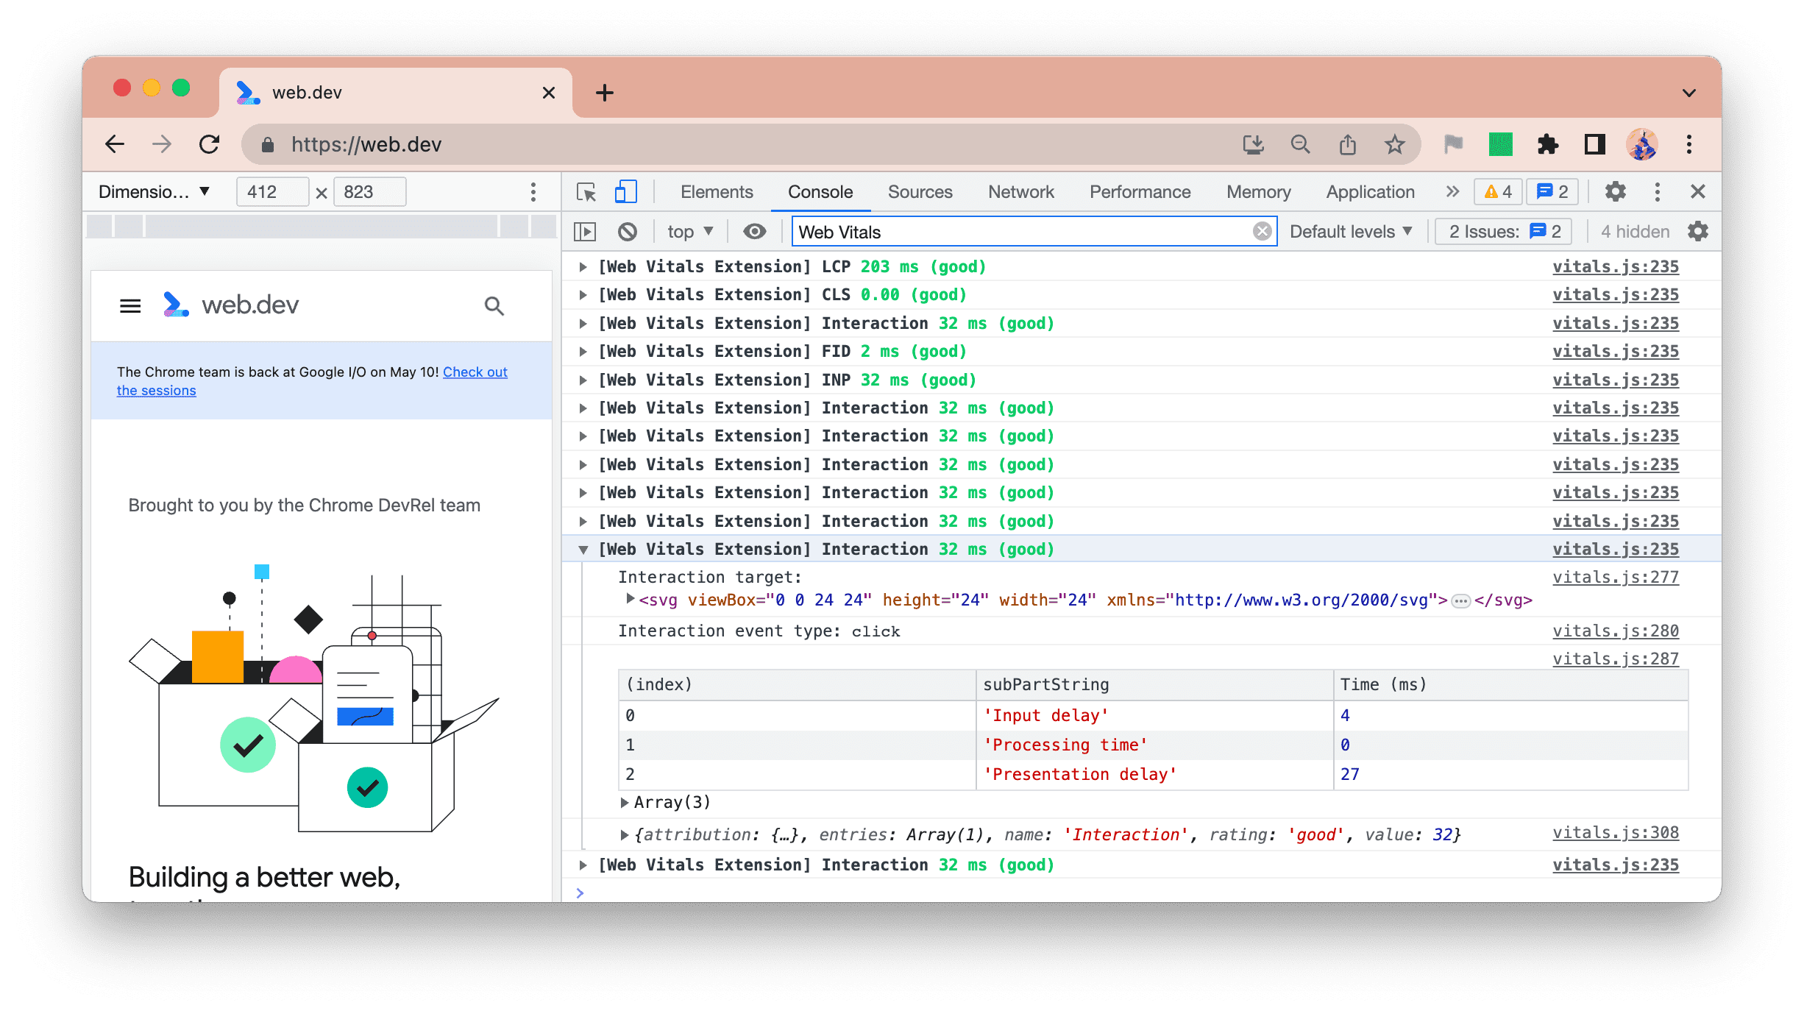Switch to the Performance tab
Viewport: 1804px width, 1011px height.
click(1137, 191)
